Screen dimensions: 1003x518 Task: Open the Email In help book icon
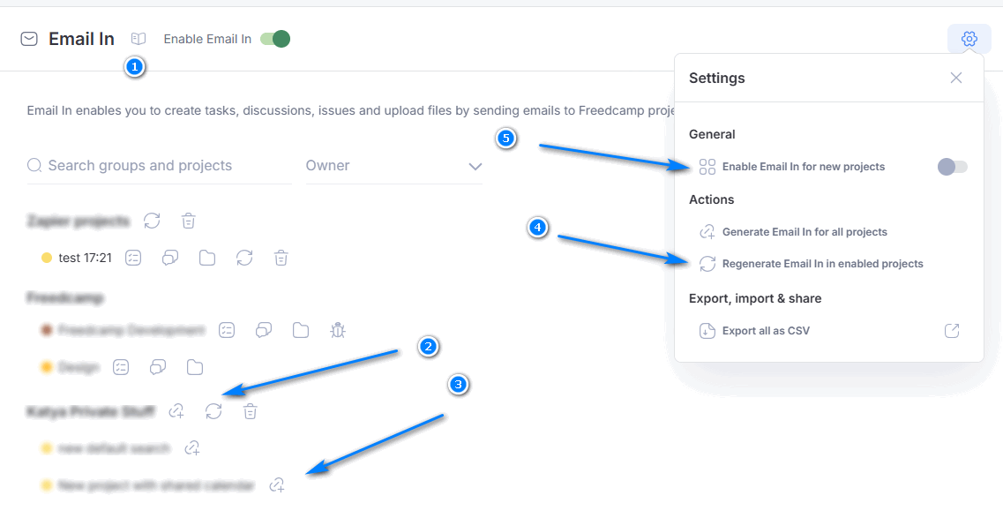pyautogui.click(x=138, y=39)
